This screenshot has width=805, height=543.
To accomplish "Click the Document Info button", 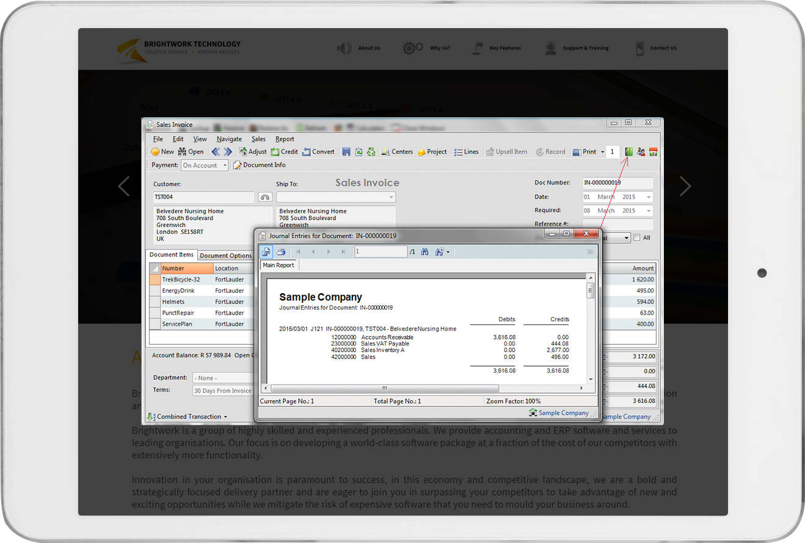I will [x=259, y=166].
